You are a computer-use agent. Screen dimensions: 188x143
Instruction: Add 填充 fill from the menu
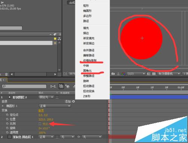[86, 28]
